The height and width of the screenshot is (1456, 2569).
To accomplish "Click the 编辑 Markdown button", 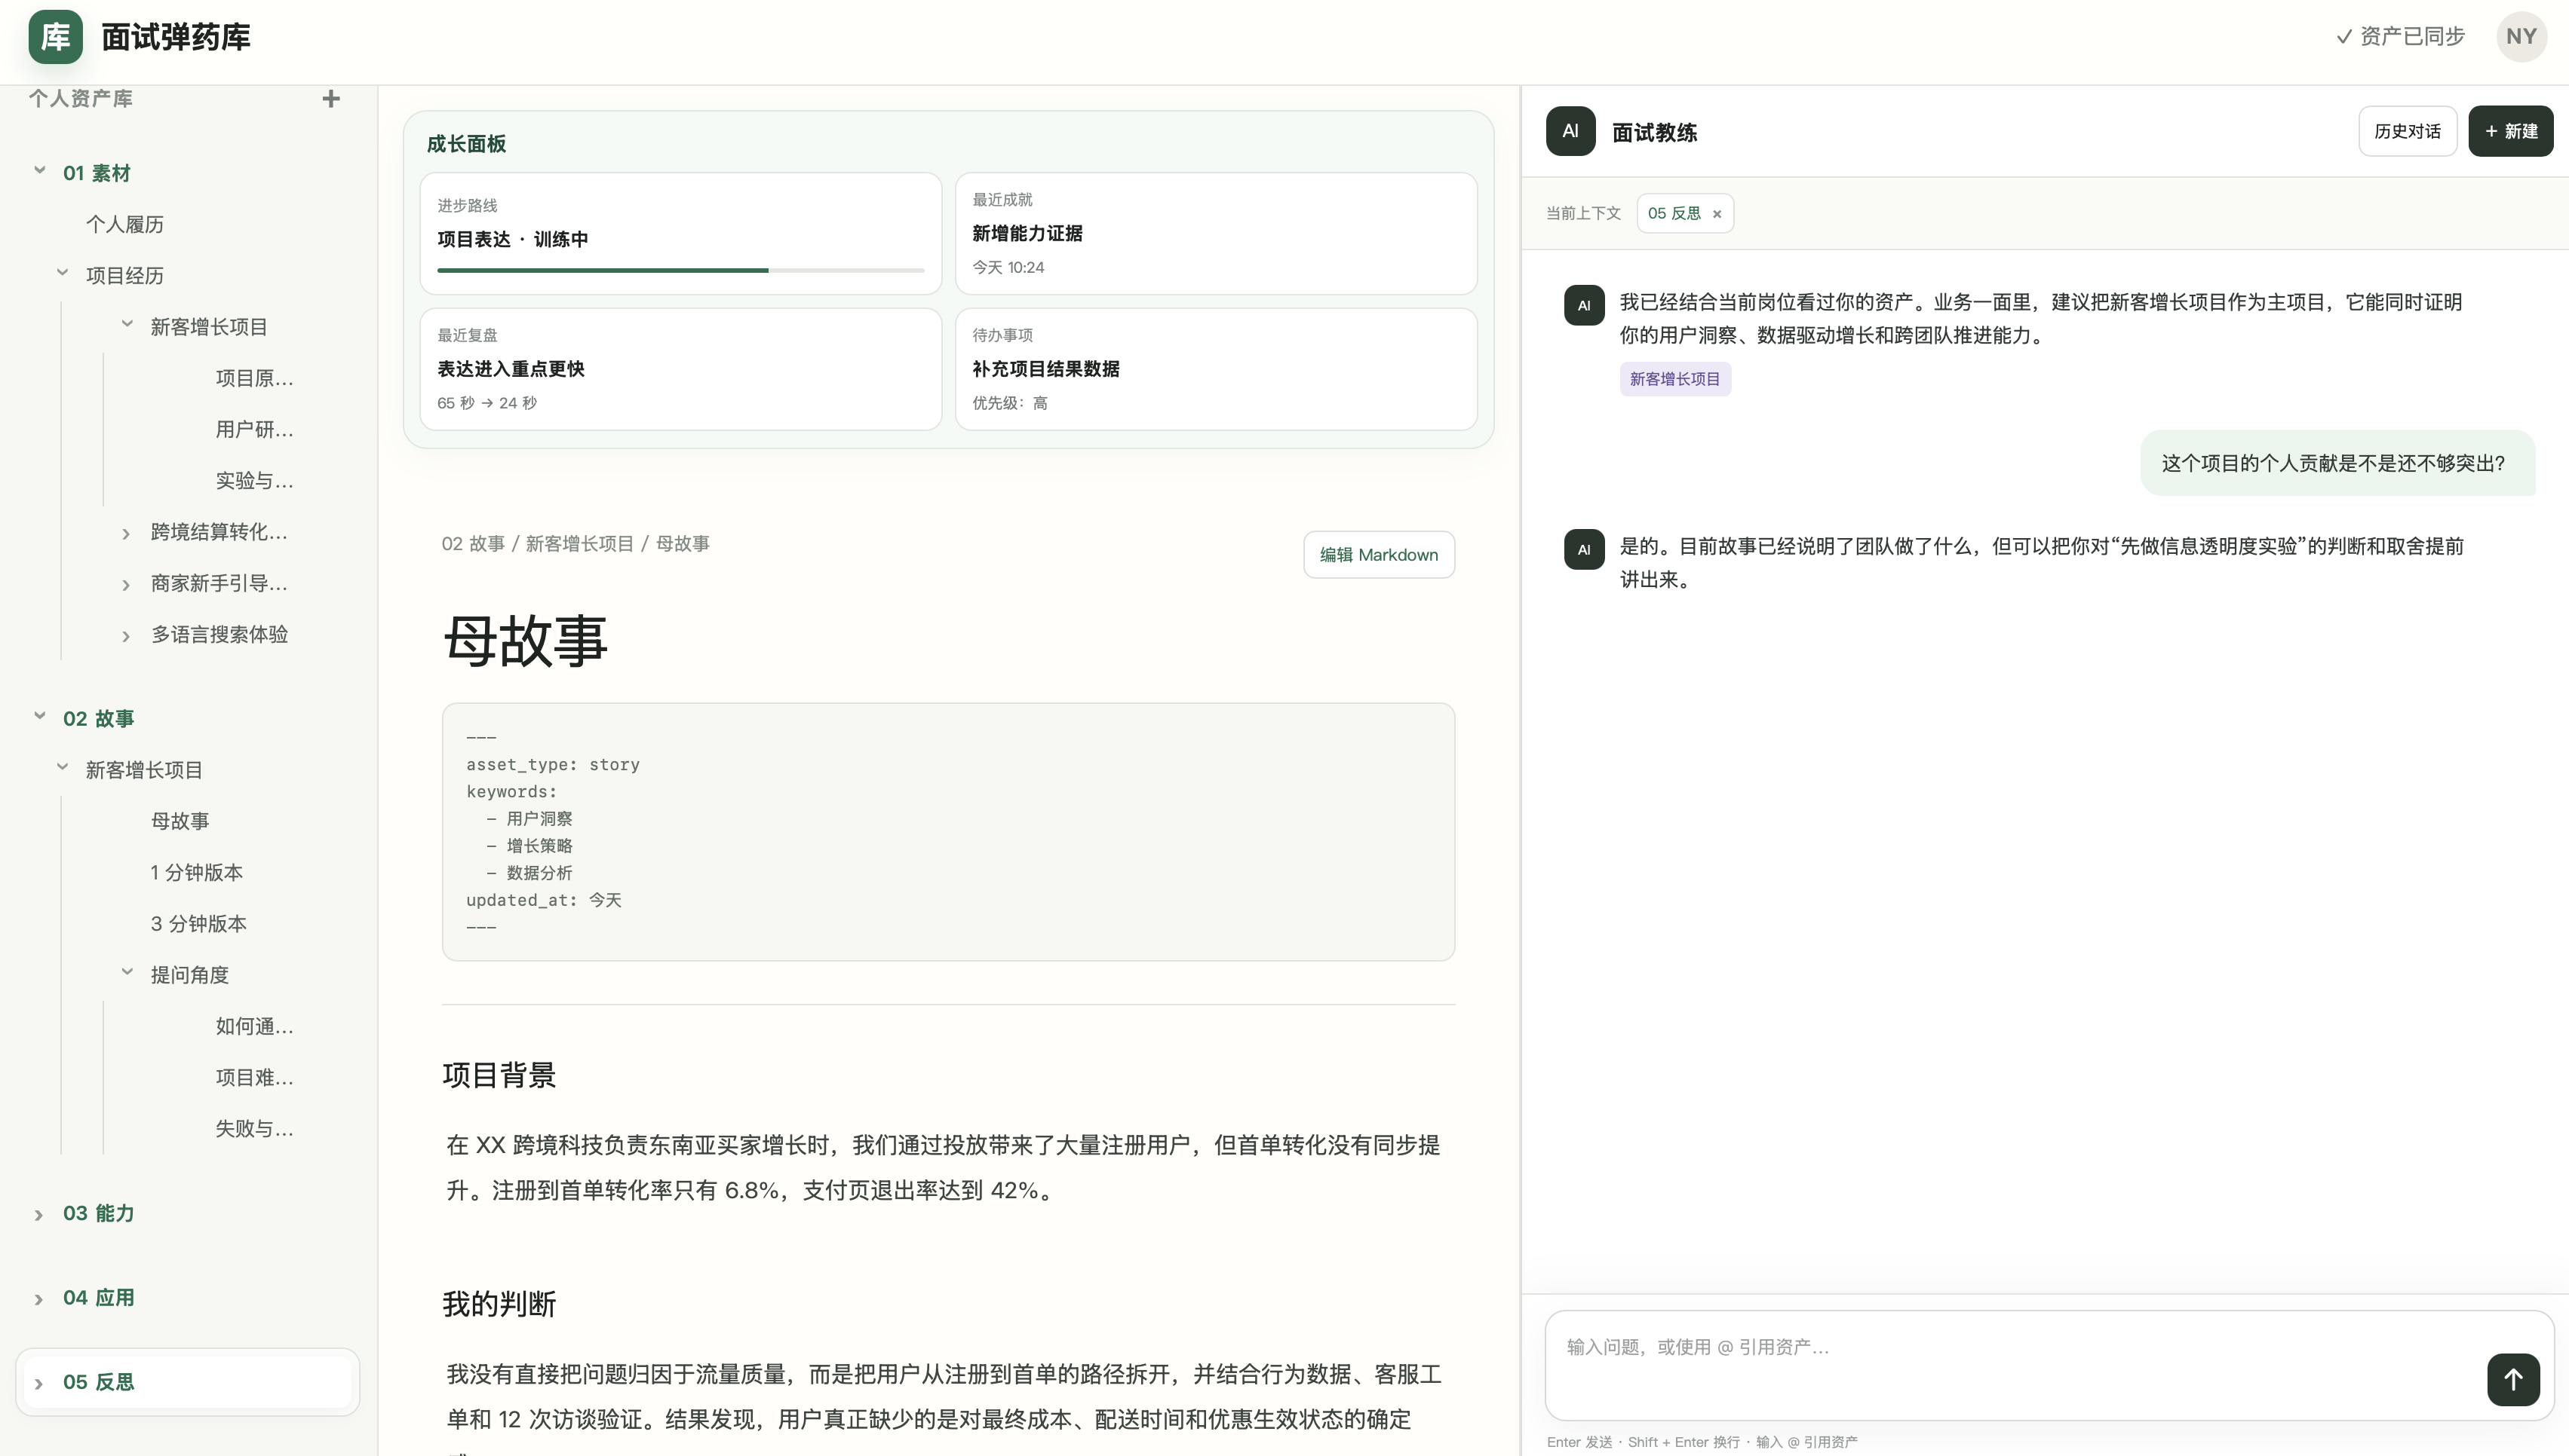I will pyautogui.click(x=1378, y=555).
